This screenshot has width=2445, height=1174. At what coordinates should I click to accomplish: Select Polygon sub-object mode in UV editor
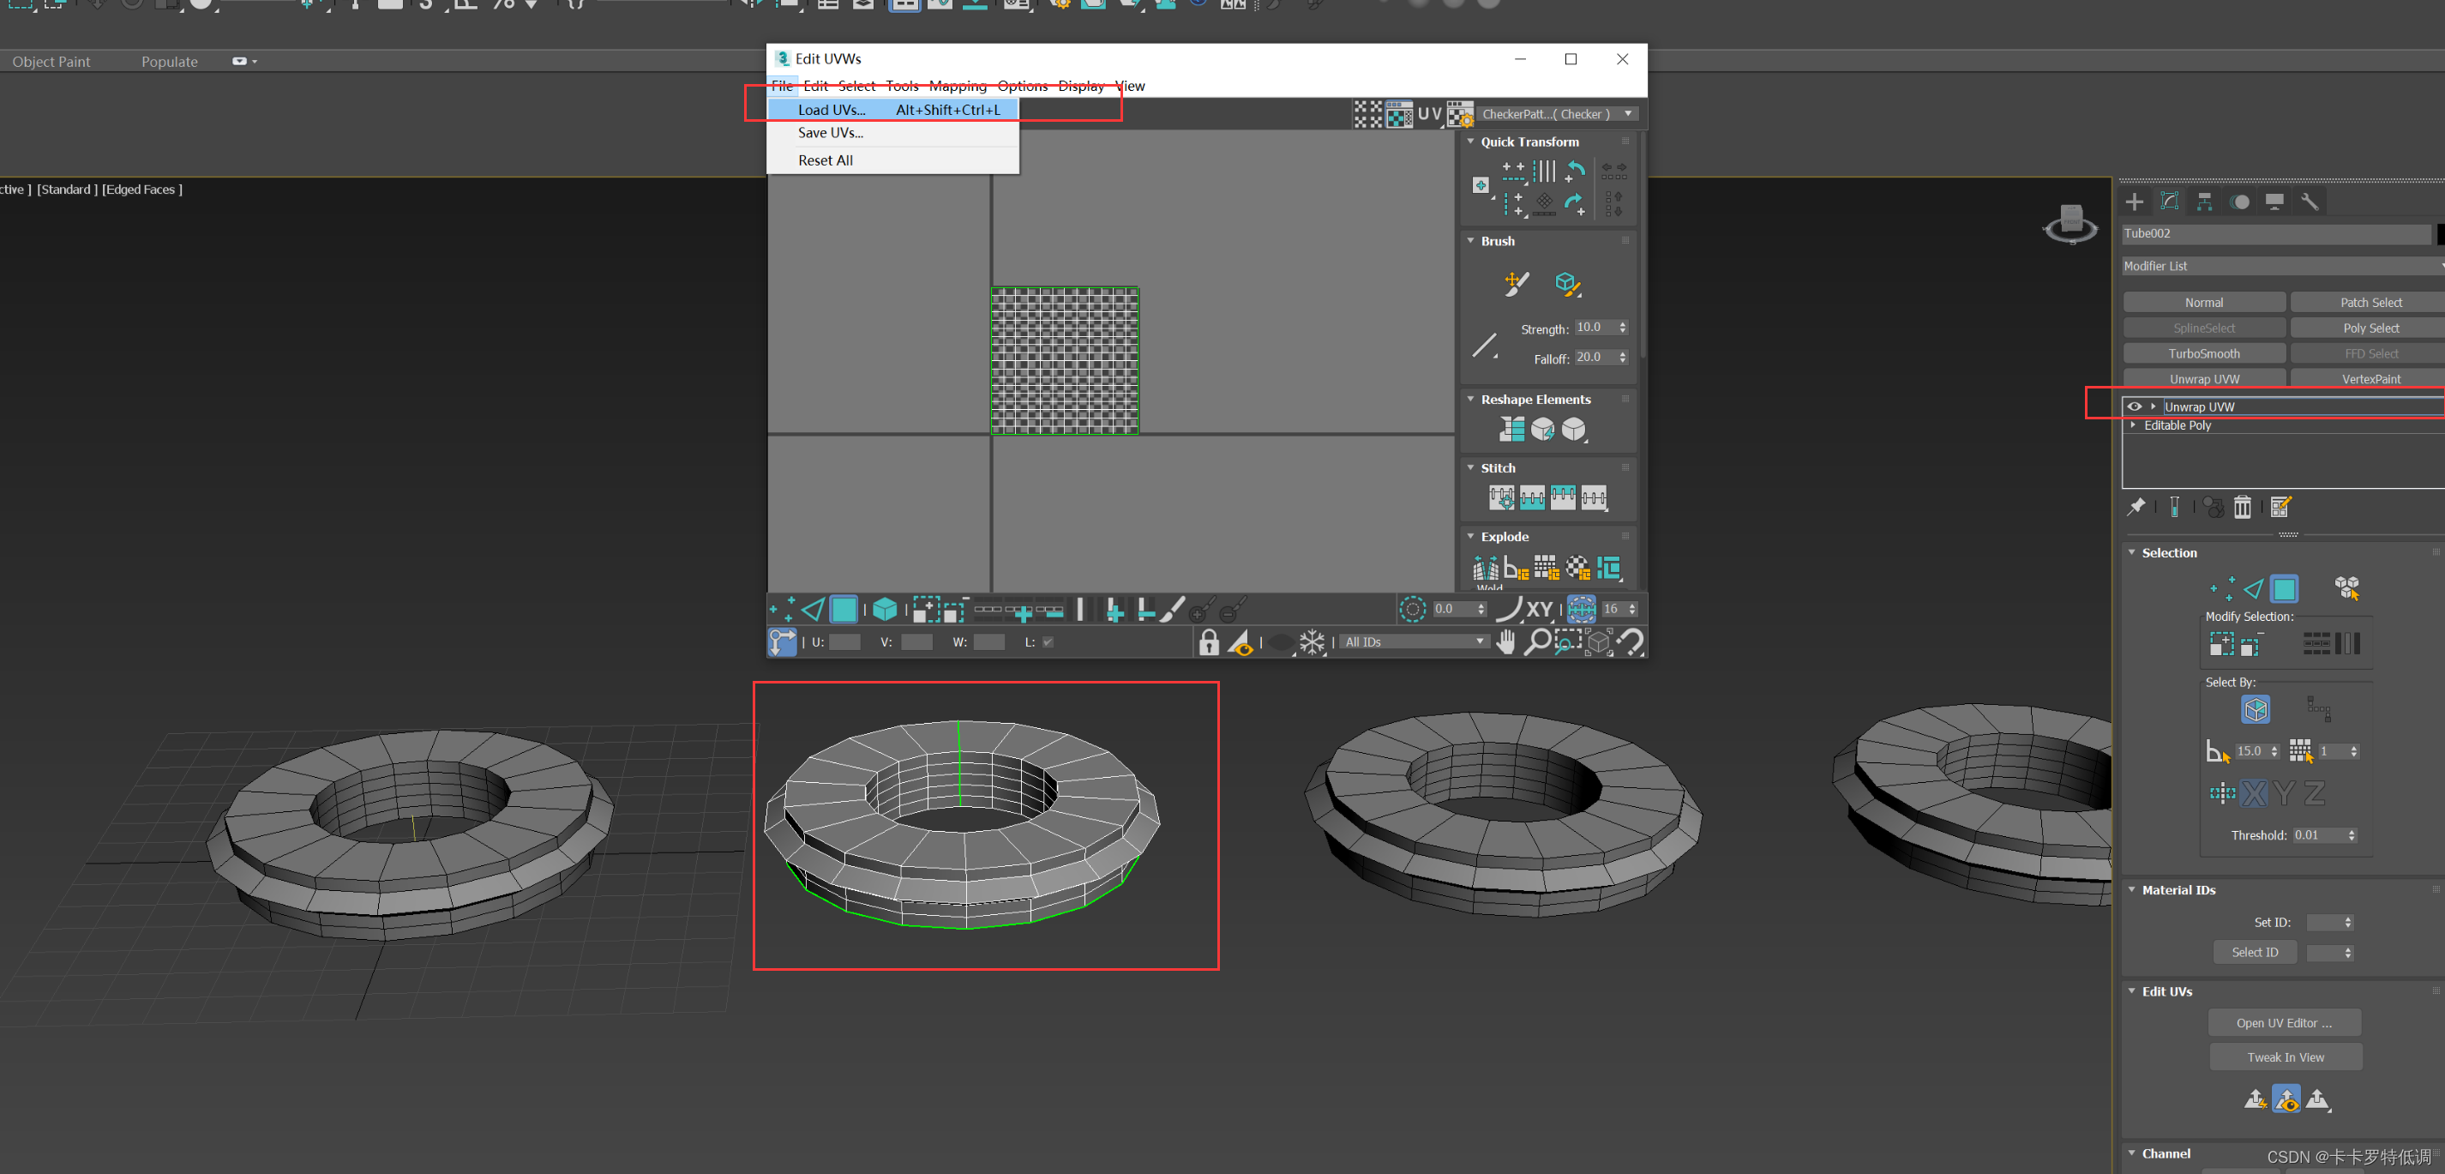point(843,610)
